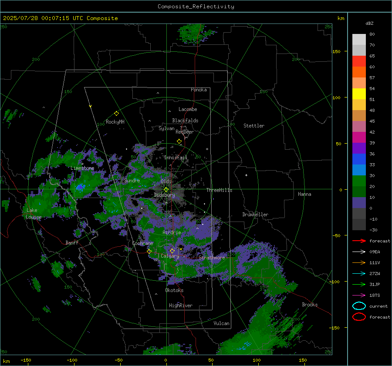The image size is (392, 366).
Task: Click the cyan 27ZW arrow in legend
Action: tap(359, 274)
